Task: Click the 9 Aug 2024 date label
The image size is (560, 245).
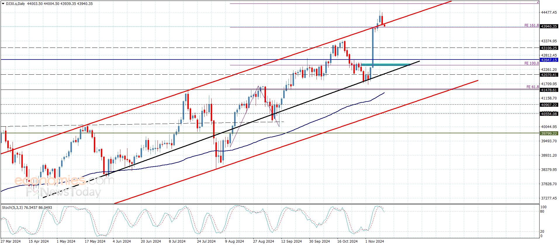Action: pyautogui.click(x=234, y=242)
